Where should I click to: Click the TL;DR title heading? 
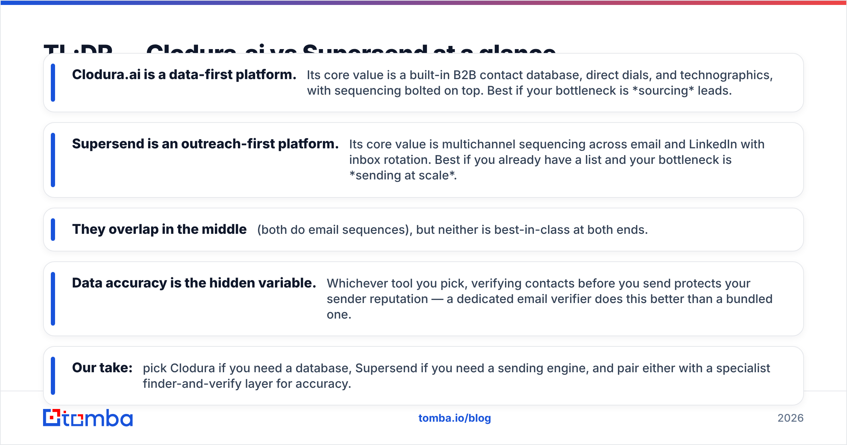click(299, 48)
